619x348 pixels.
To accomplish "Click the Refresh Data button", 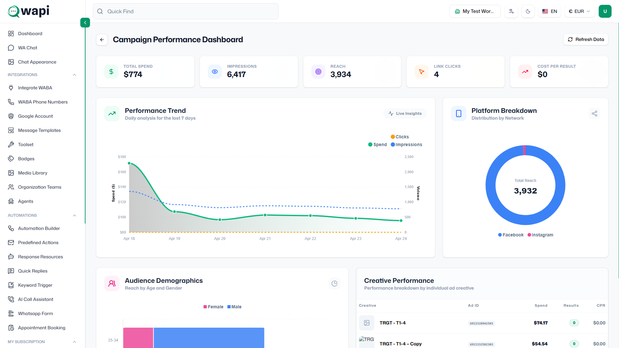I will point(586,39).
